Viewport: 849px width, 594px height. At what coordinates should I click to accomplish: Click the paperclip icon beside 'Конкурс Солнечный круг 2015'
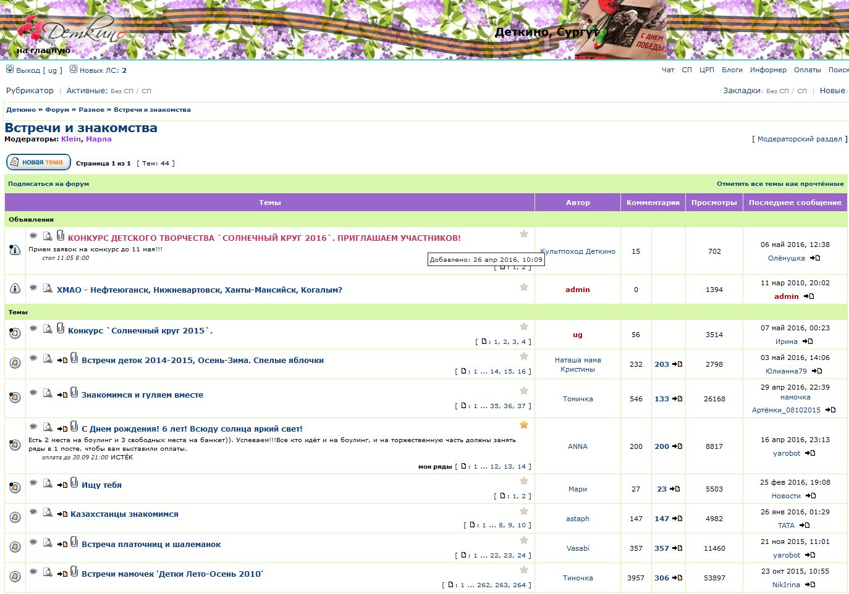pyautogui.click(x=61, y=328)
